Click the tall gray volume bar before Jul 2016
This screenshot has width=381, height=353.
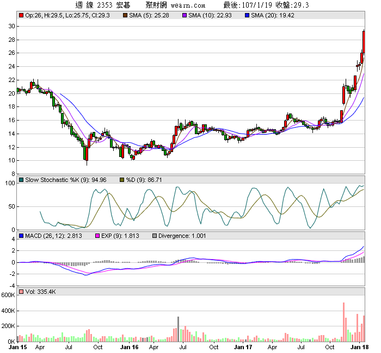tap(178, 329)
